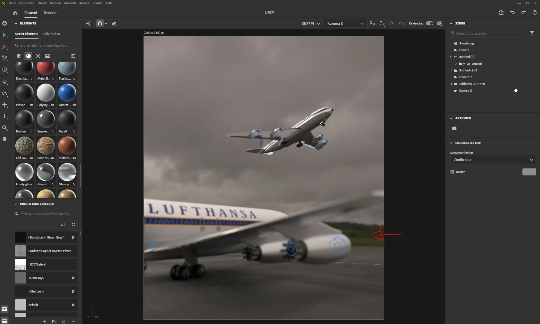
Task: Click the sort icon in Projektmaterialien
Action: [63, 224]
